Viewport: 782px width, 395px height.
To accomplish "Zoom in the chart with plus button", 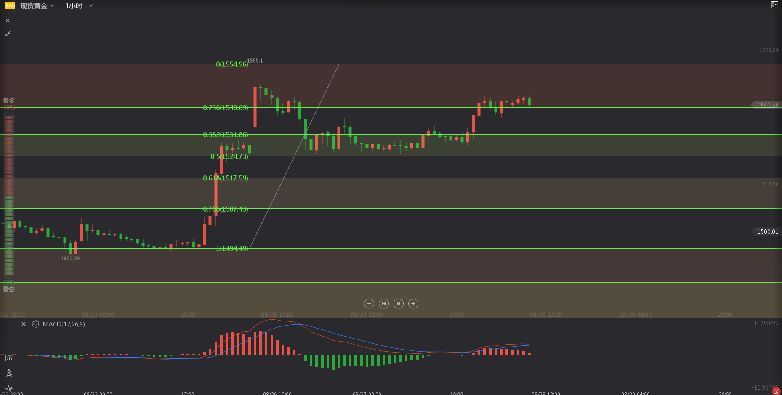I will click(413, 304).
